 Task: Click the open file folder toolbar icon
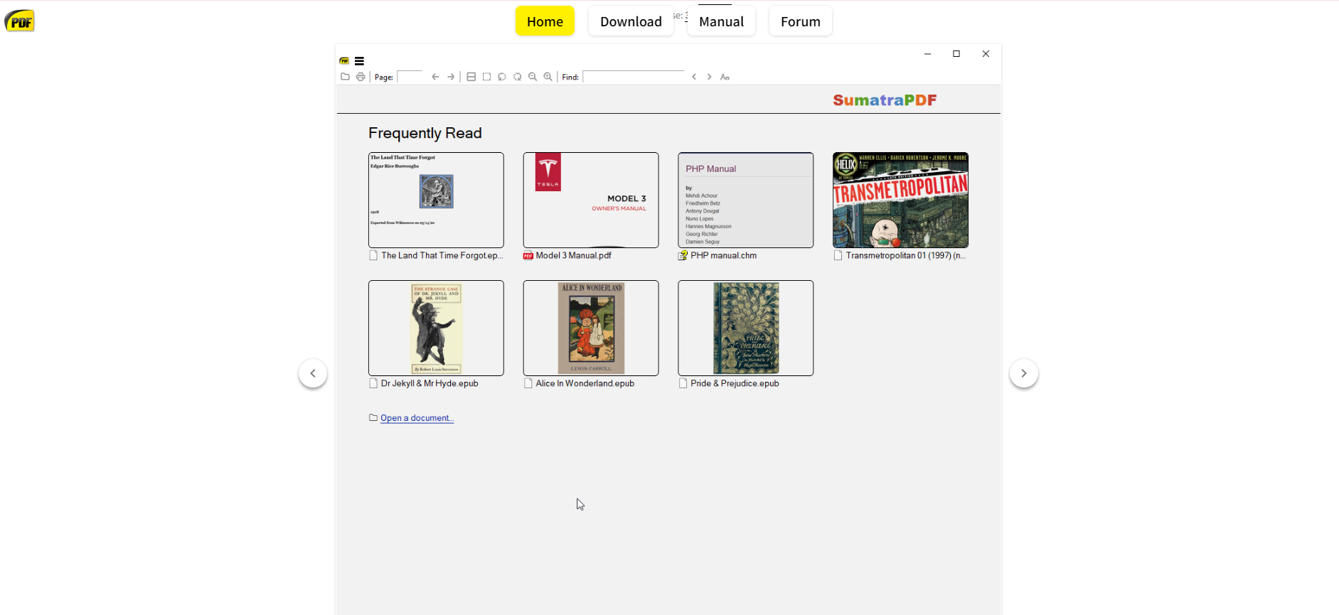click(x=345, y=77)
